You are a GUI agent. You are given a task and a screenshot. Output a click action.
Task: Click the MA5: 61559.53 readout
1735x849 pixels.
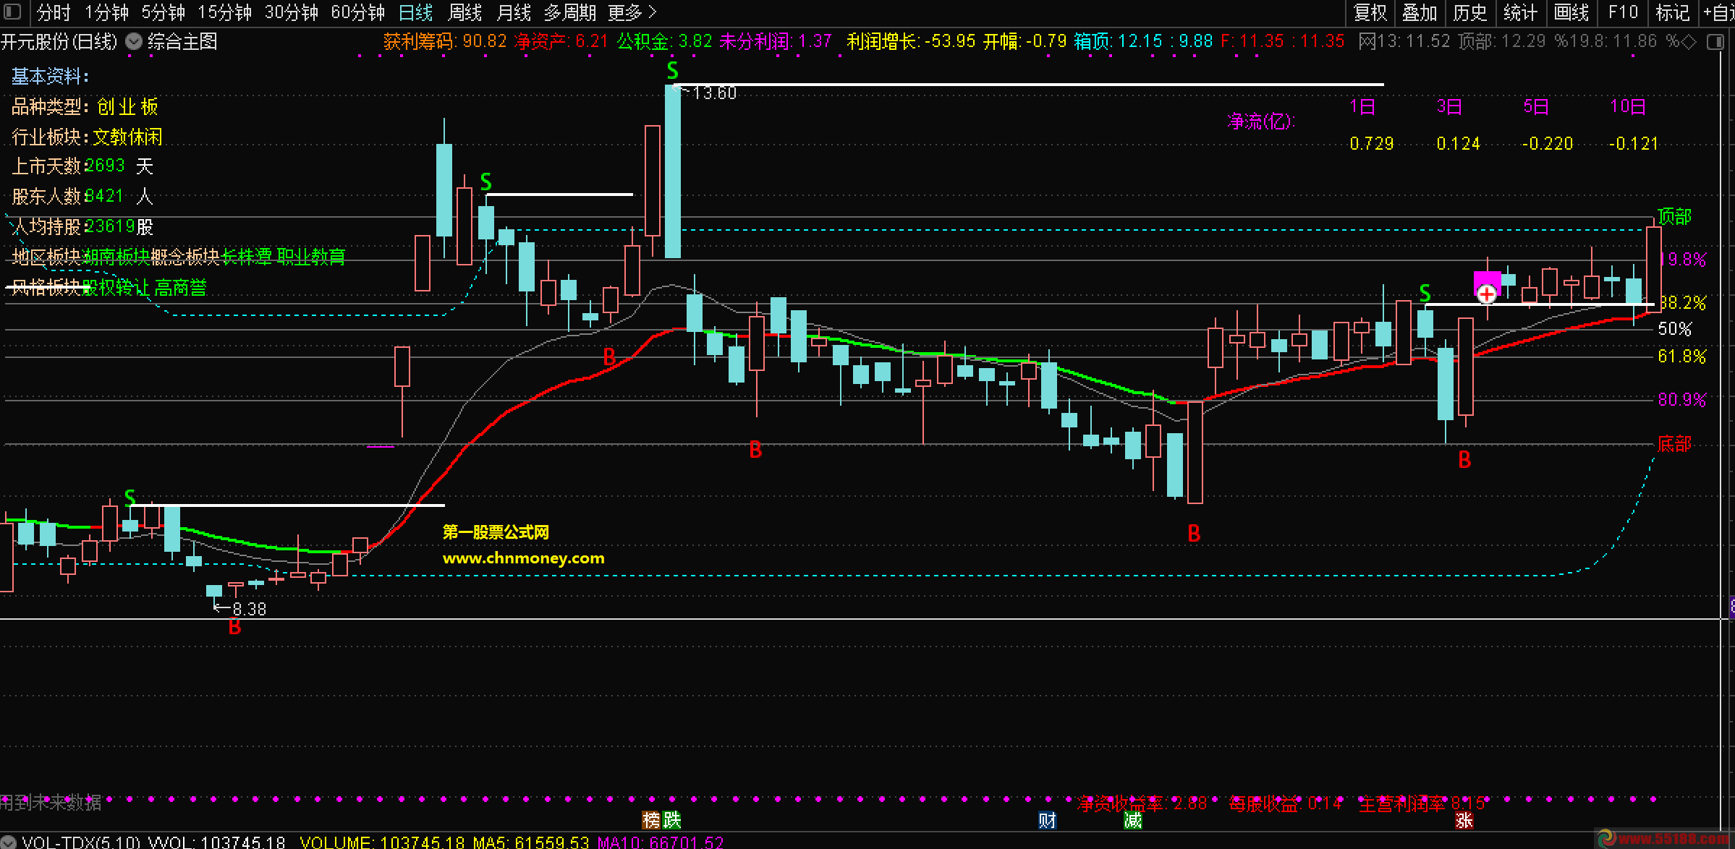coord(531,842)
